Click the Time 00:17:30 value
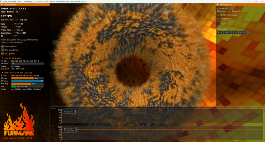Image resolution: width=265 pixels, height=142 pixels. 18,24
